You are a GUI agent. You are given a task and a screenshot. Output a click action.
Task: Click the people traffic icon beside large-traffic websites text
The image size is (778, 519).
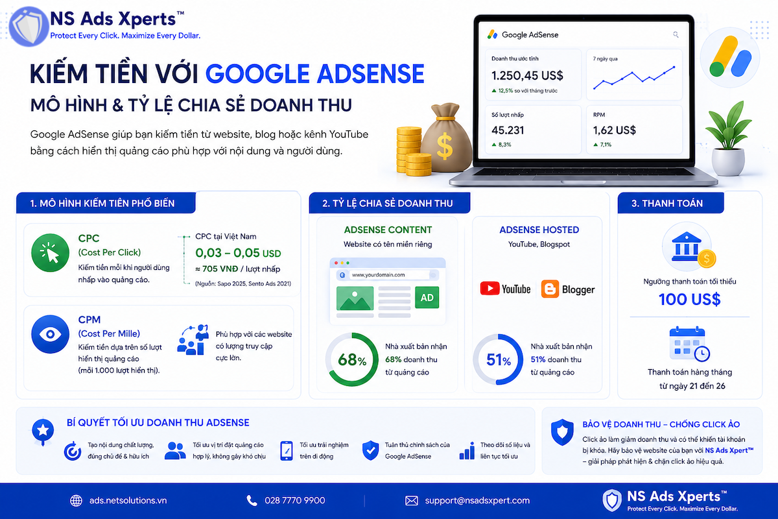193,339
